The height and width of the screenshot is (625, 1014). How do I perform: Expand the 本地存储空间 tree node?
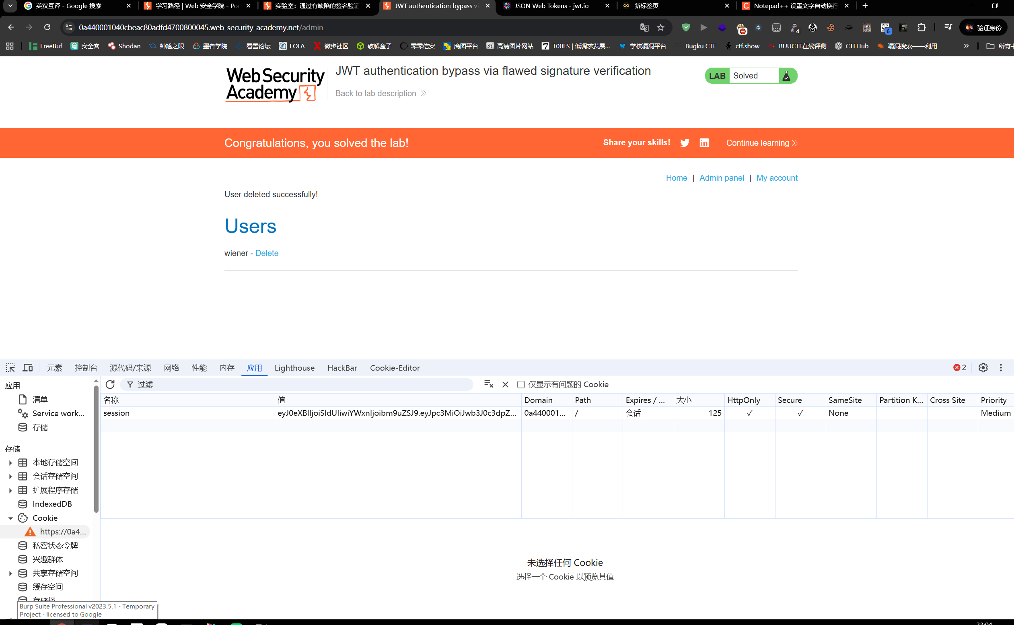pos(10,462)
